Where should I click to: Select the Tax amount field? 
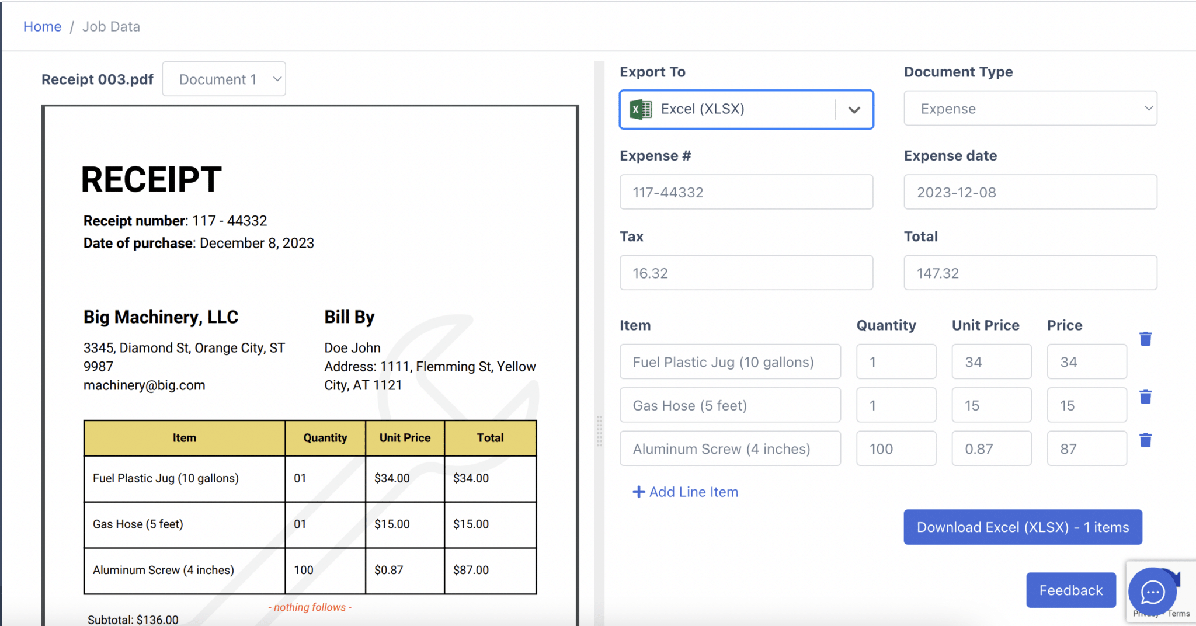pos(746,273)
